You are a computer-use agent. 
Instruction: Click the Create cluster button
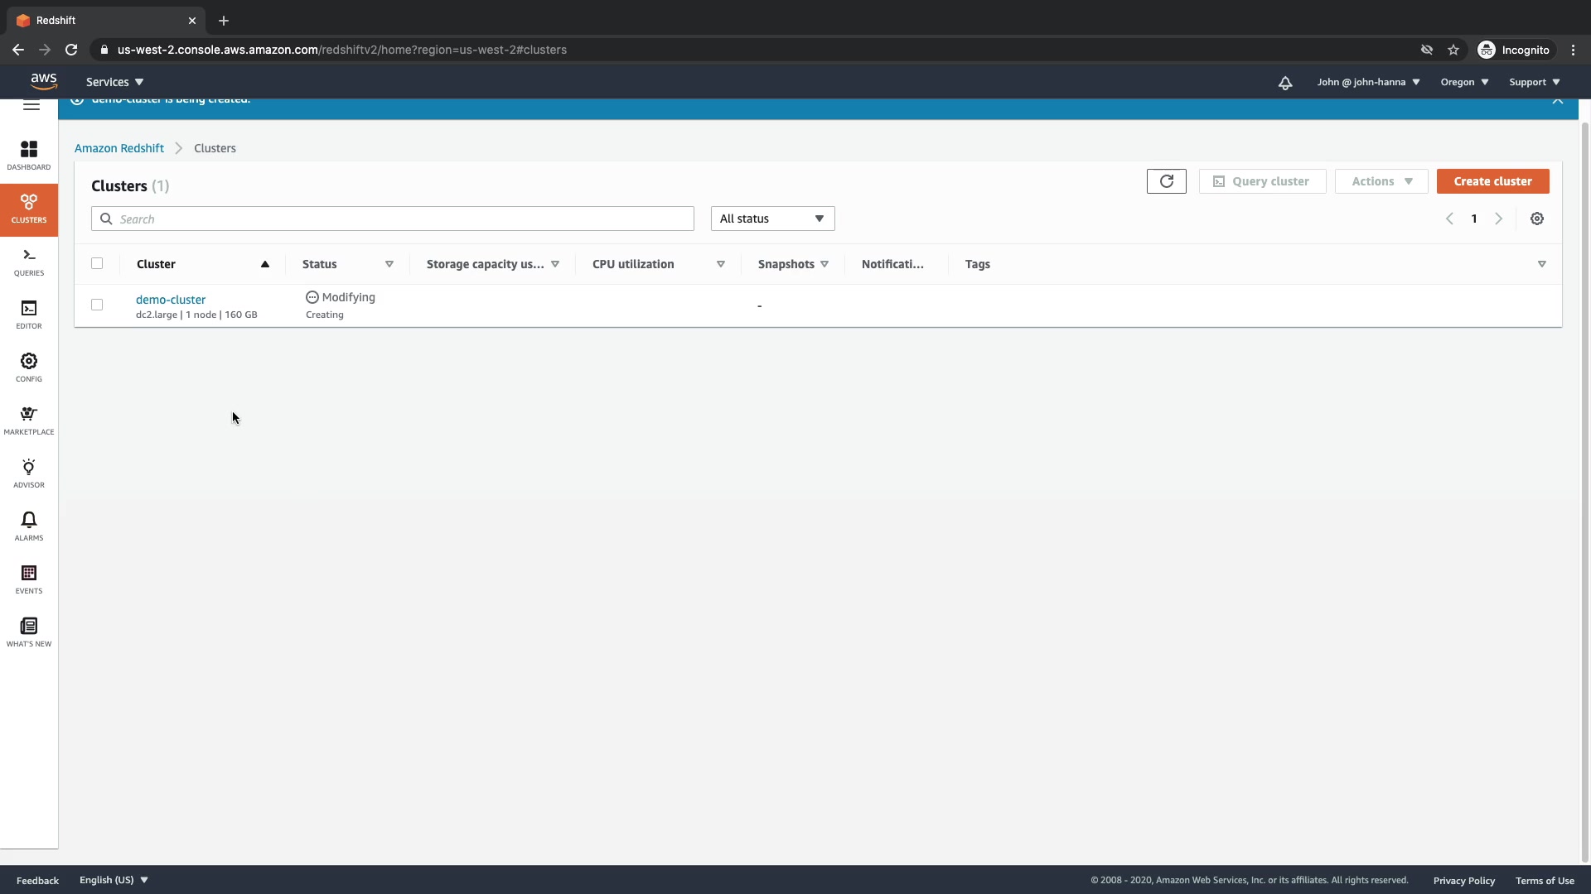1492,181
